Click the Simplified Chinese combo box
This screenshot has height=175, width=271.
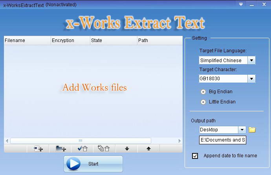click(227, 61)
